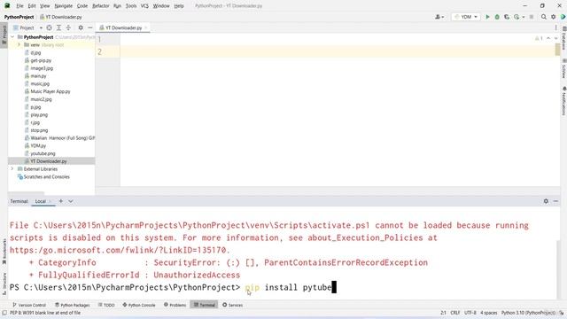Open IDE settings gear at top right
567x319 pixels.
coord(553,17)
